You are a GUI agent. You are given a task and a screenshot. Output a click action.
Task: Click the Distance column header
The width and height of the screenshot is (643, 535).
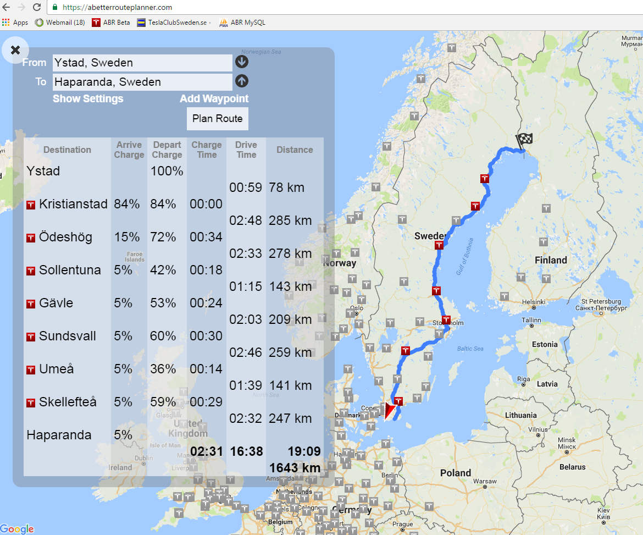(x=295, y=150)
